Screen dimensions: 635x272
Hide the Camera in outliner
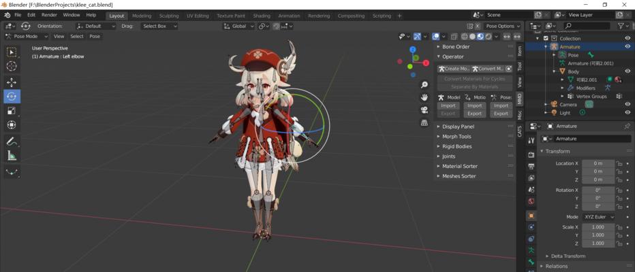628,104
